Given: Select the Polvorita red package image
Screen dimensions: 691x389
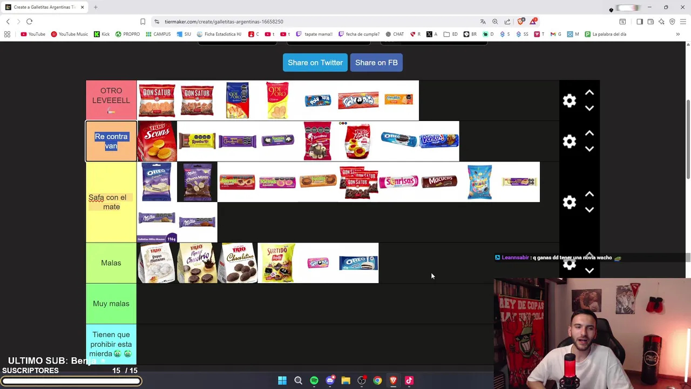Looking at the screenshot, I should click(358, 100).
